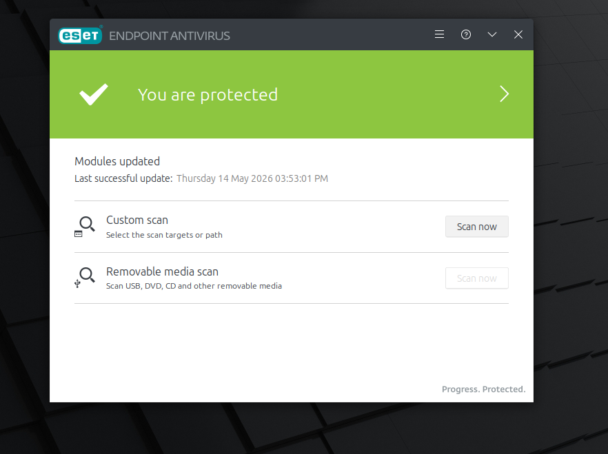Click 'Last successful update:' label
This screenshot has width=608, height=454.
click(x=123, y=178)
